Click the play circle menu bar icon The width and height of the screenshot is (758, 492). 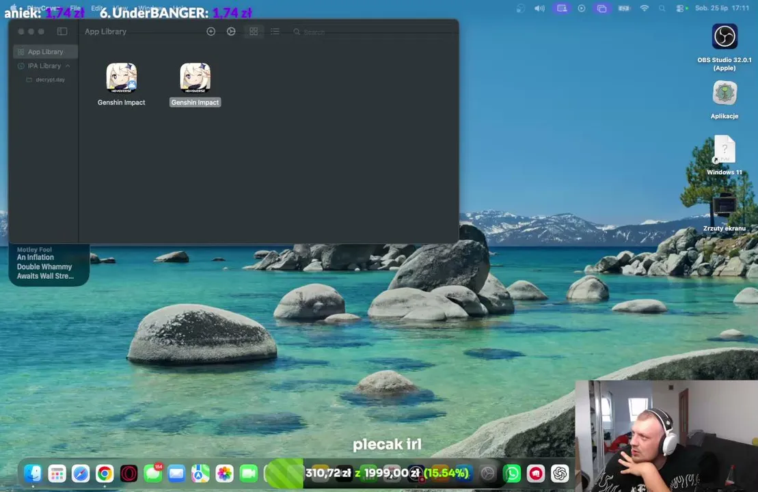[x=582, y=8]
